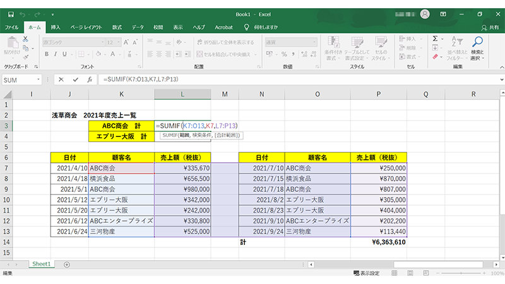Click the total cell ¥6,363,610
The image size is (505, 284).
pos(379,242)
